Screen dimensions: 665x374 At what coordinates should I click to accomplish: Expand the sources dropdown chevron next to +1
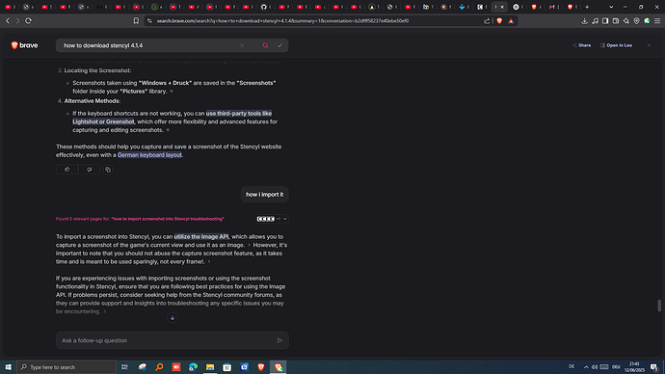(x=285, y=219)
